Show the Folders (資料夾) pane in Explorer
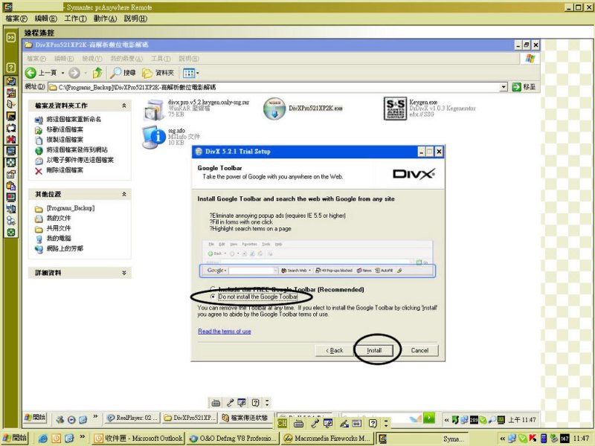Viewport: 595px width, 446px height. click(x=158, y=73)
